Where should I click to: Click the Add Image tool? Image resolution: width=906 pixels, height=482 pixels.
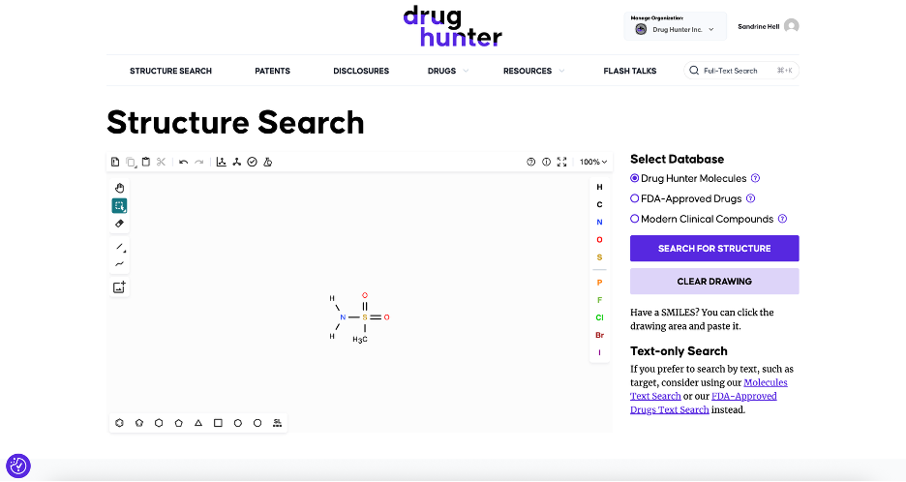tap(119, 287)
